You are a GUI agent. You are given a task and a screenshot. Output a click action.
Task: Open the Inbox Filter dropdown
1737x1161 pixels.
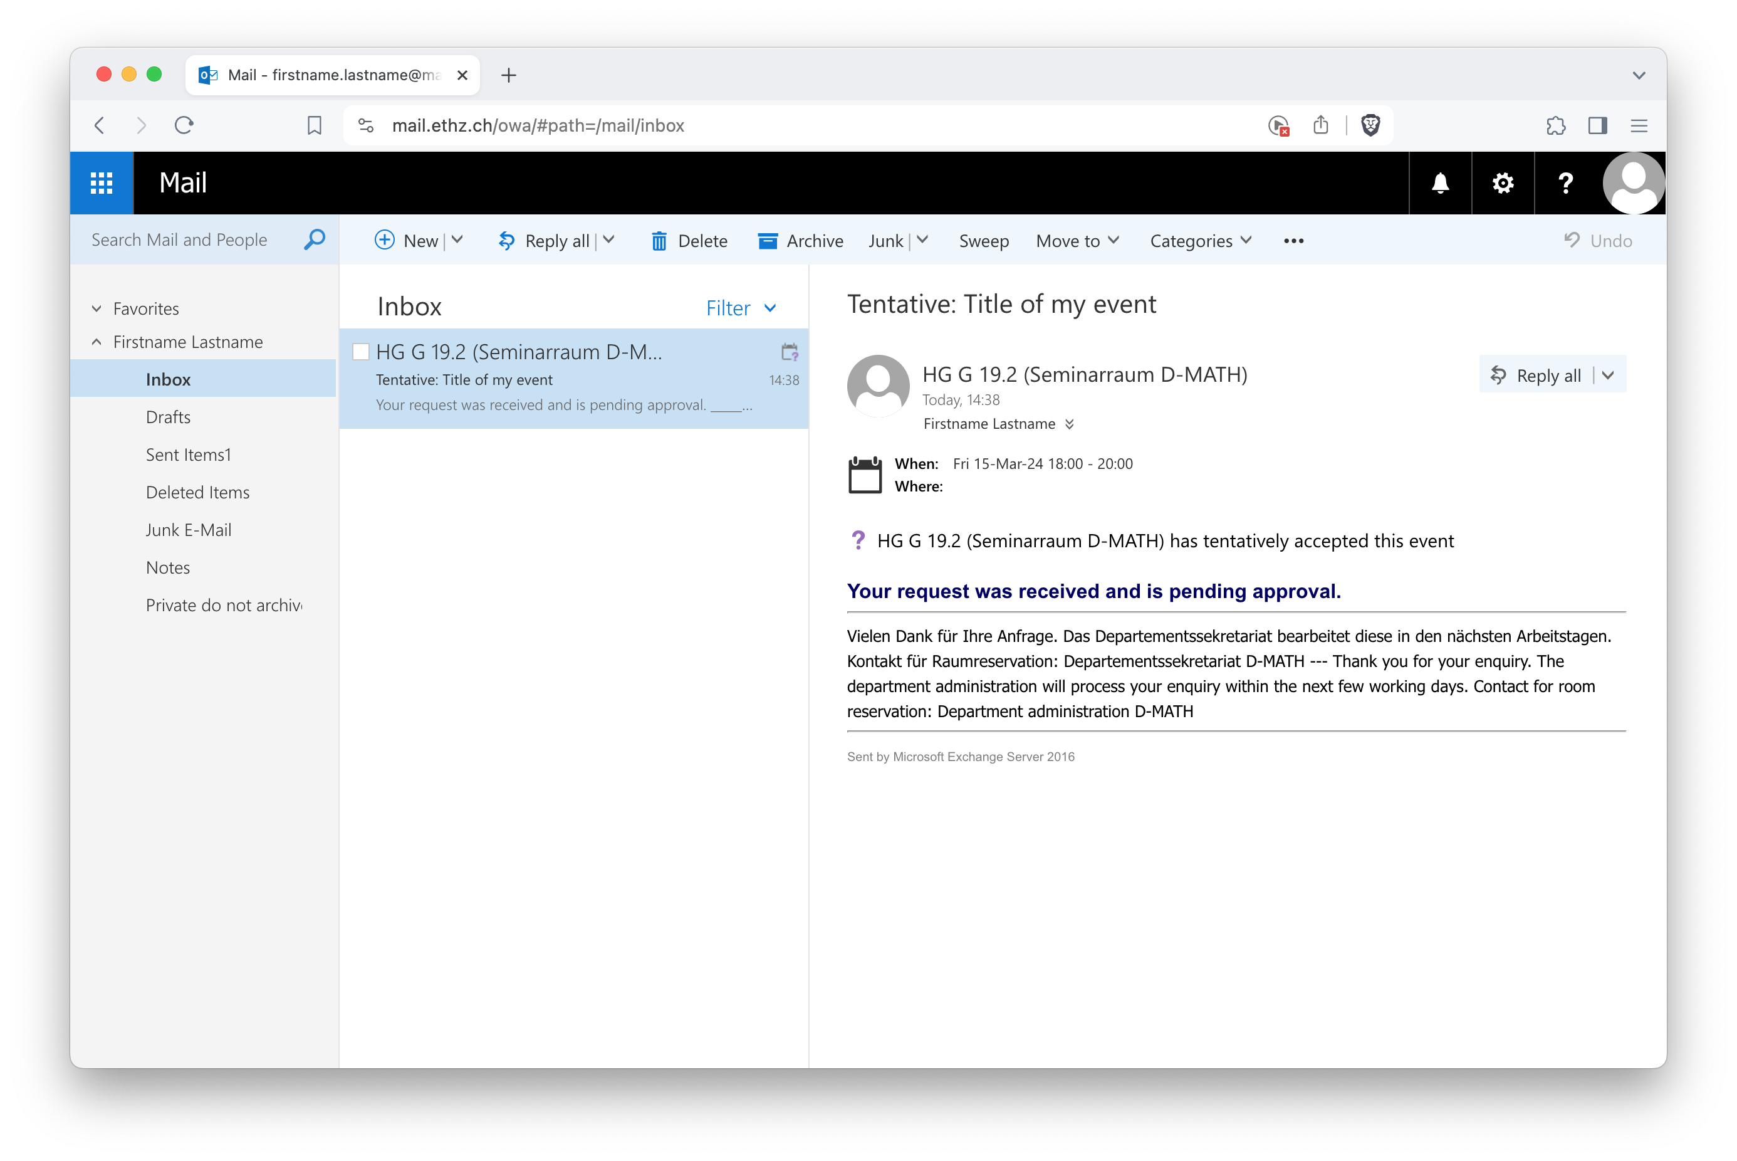[x=741, y=308]
